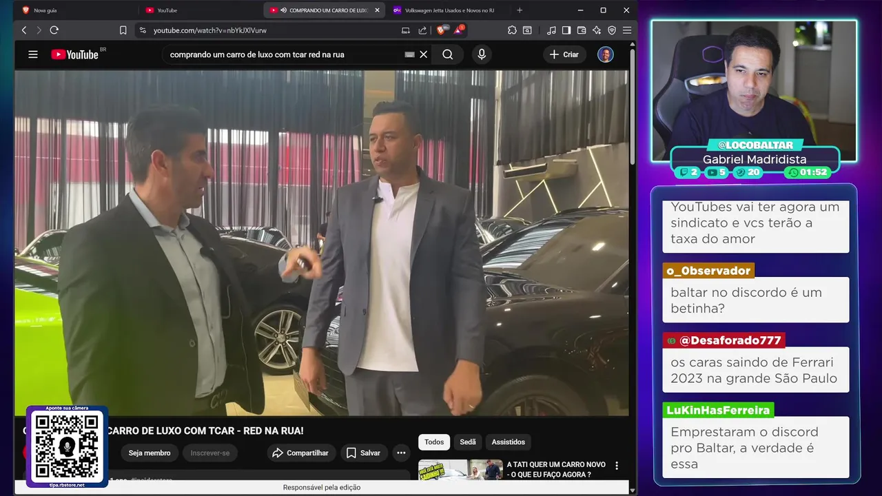The height and width of the screenshot is (496, 882).
Task: Select the Assistidos filter chip
Action: (509, 442)
